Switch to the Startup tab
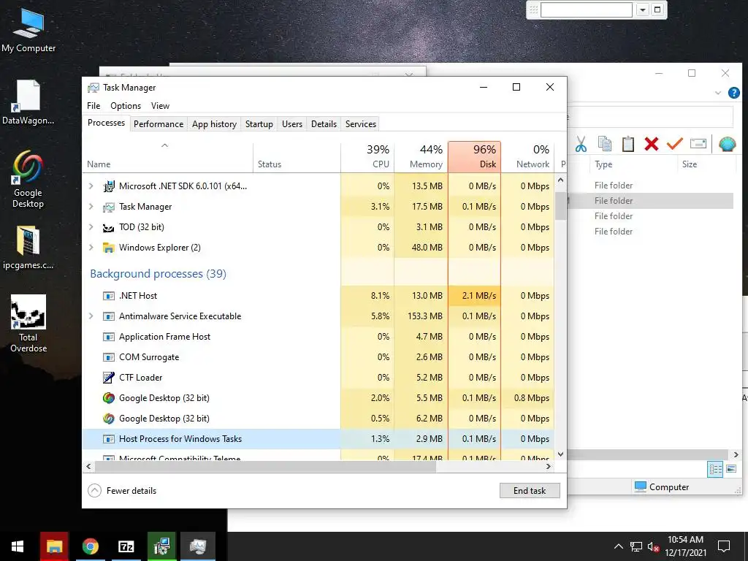Screen dimensions: 748x561 click(259, 124)
